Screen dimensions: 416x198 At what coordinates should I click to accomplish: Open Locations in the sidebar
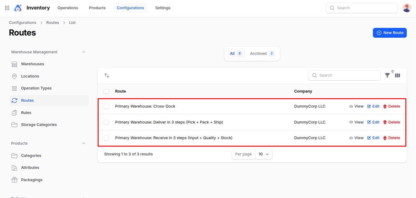coord(30,76)
